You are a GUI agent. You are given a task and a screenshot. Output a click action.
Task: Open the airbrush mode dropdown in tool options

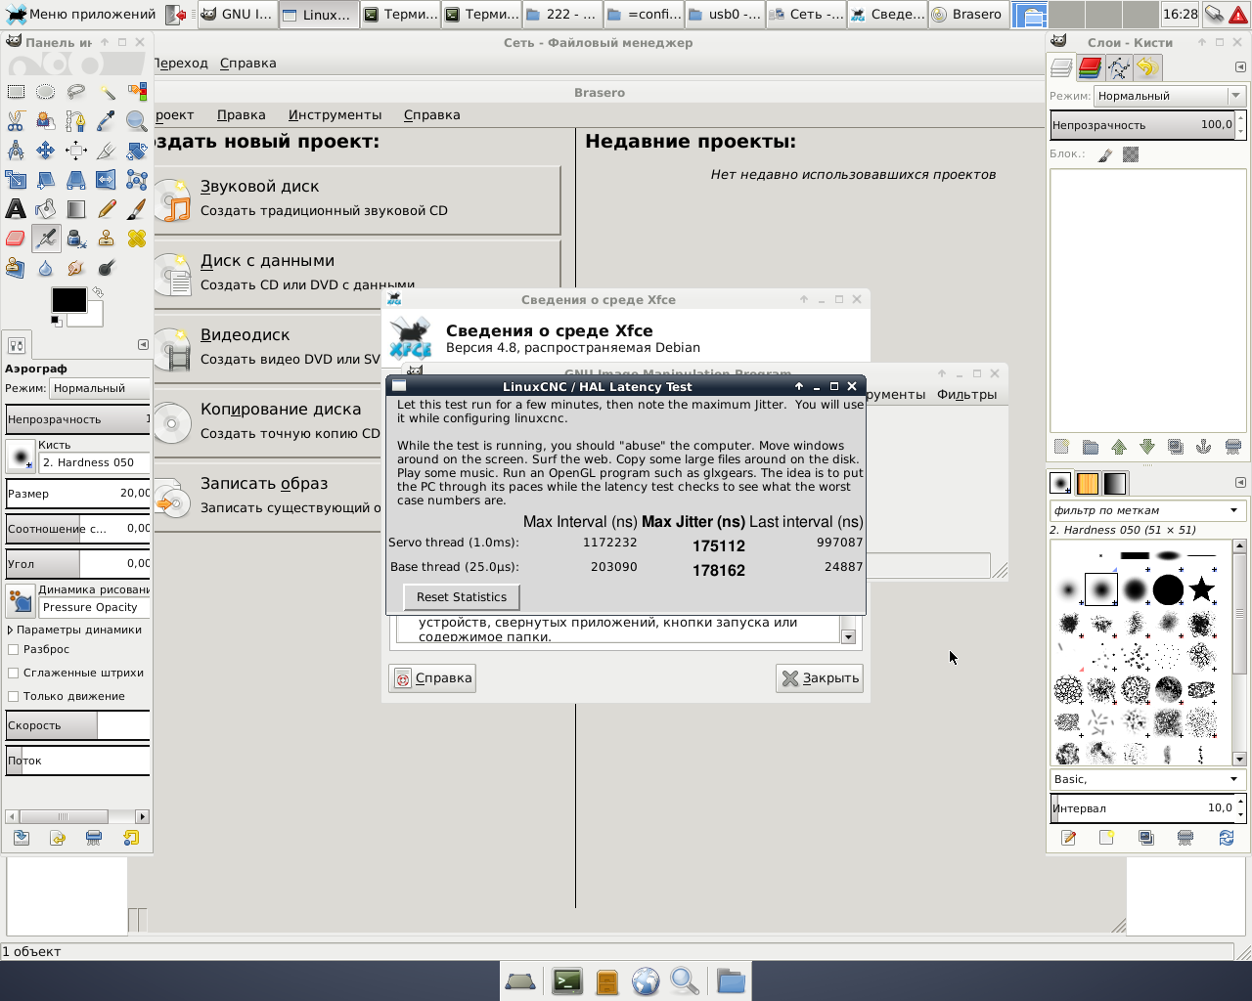tap(102, 388)
